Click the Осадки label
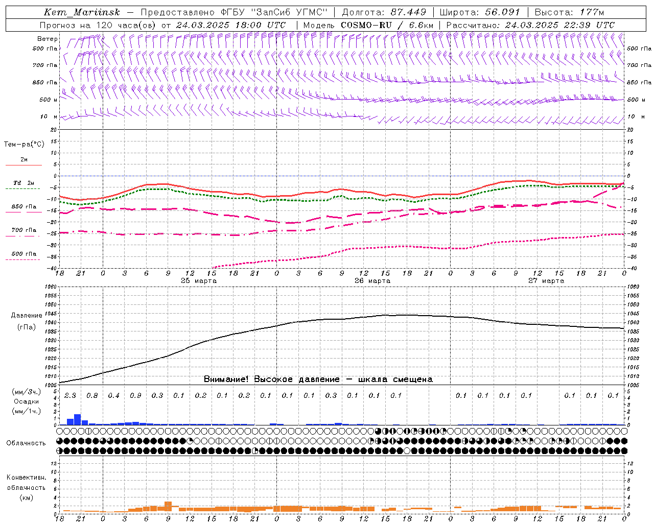 click(26, 401)
